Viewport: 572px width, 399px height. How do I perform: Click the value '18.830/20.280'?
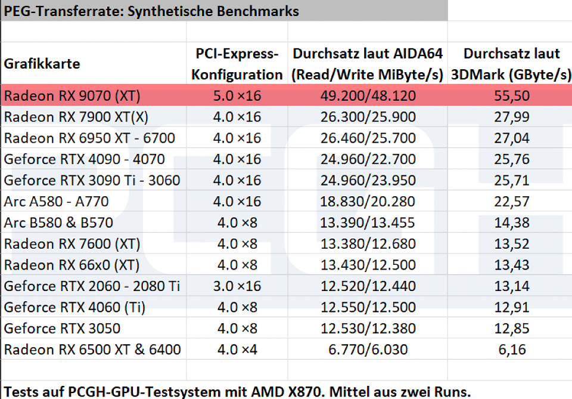point(368,202)
